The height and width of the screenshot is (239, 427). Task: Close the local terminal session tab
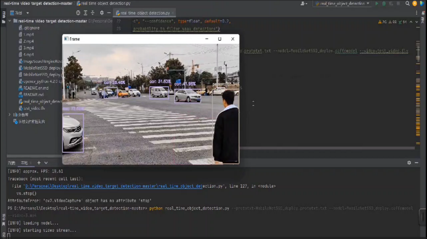(31, 163)
